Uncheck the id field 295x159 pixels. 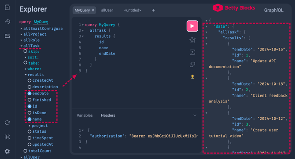click(29, 106)
